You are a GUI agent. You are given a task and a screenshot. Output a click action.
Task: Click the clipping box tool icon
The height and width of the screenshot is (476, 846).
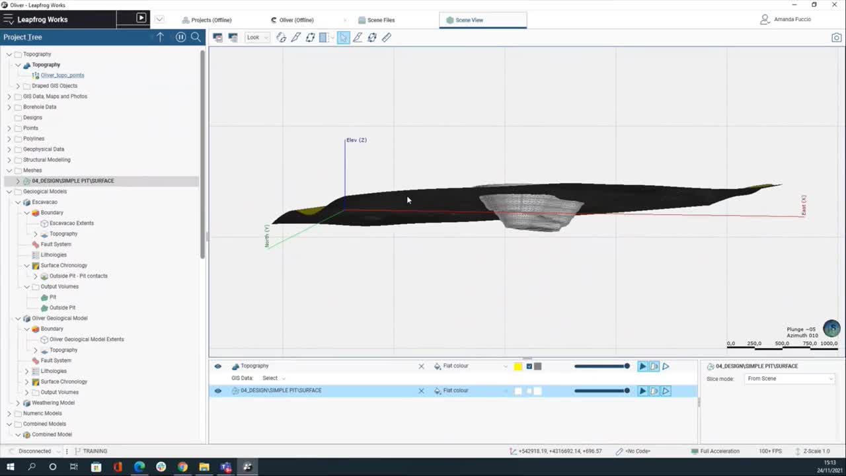coord(323,38)
